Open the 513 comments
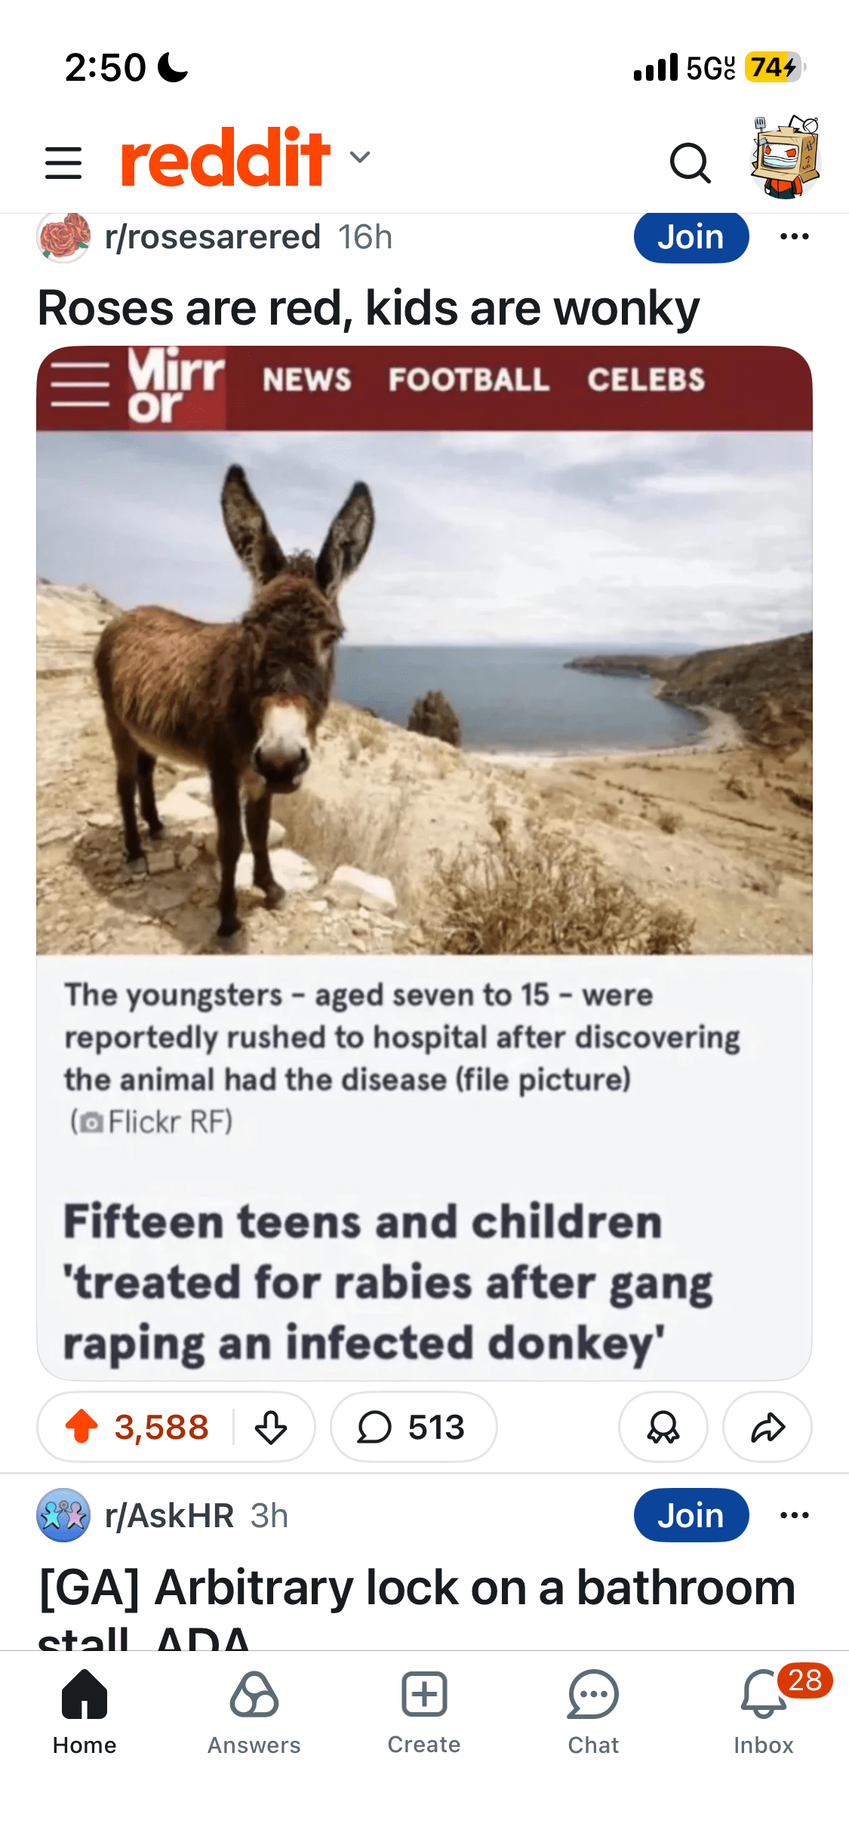849x1839 pixels. [x=413, y=1427]
